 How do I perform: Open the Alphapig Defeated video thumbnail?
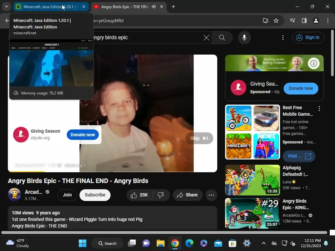point(253,180)
